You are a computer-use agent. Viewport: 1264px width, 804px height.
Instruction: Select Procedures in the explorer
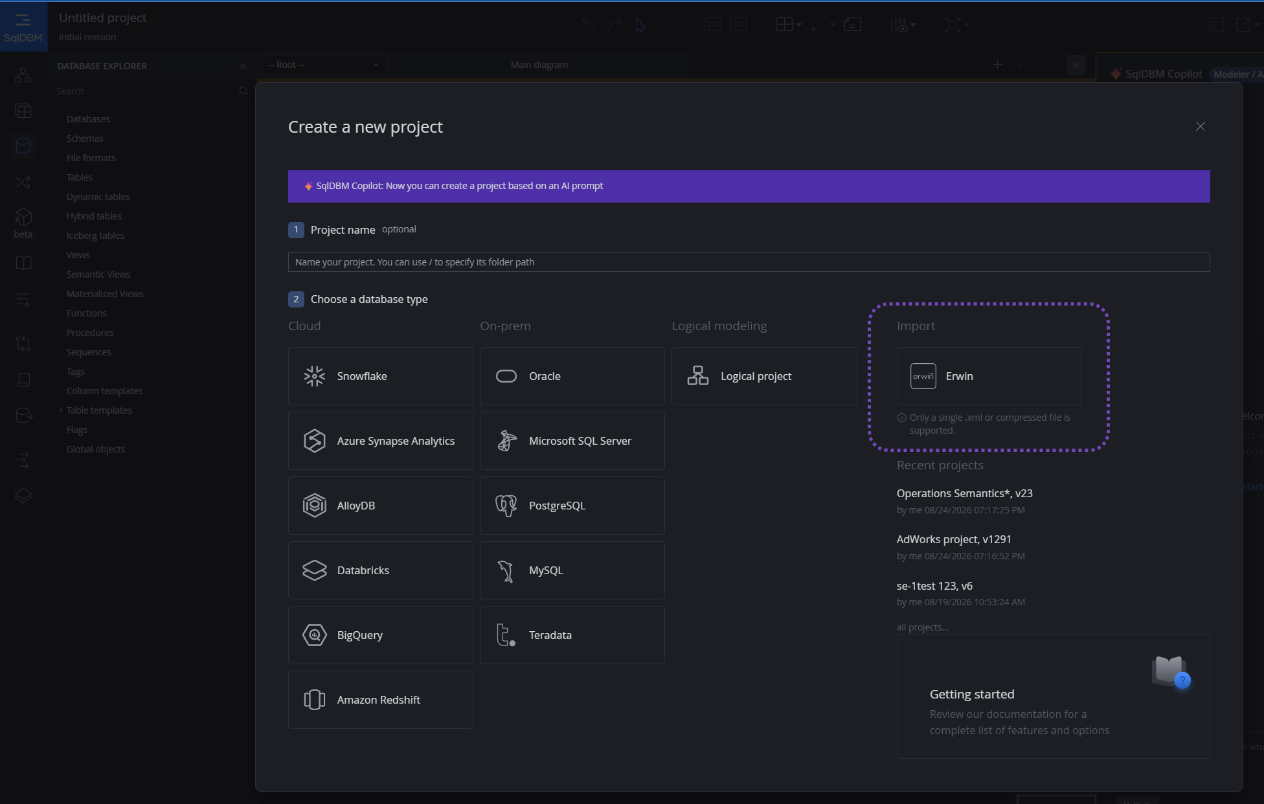point(90,333)
